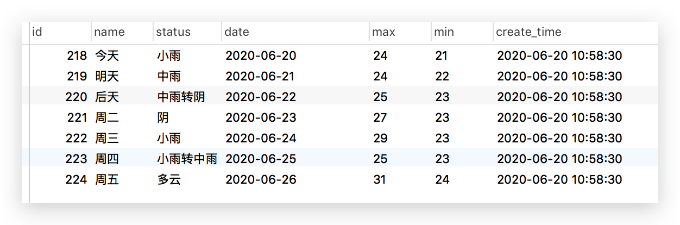The width and height of the screenshot is (680, 225).
Task: Select the name cell 周五
Action: coord(106,179)
